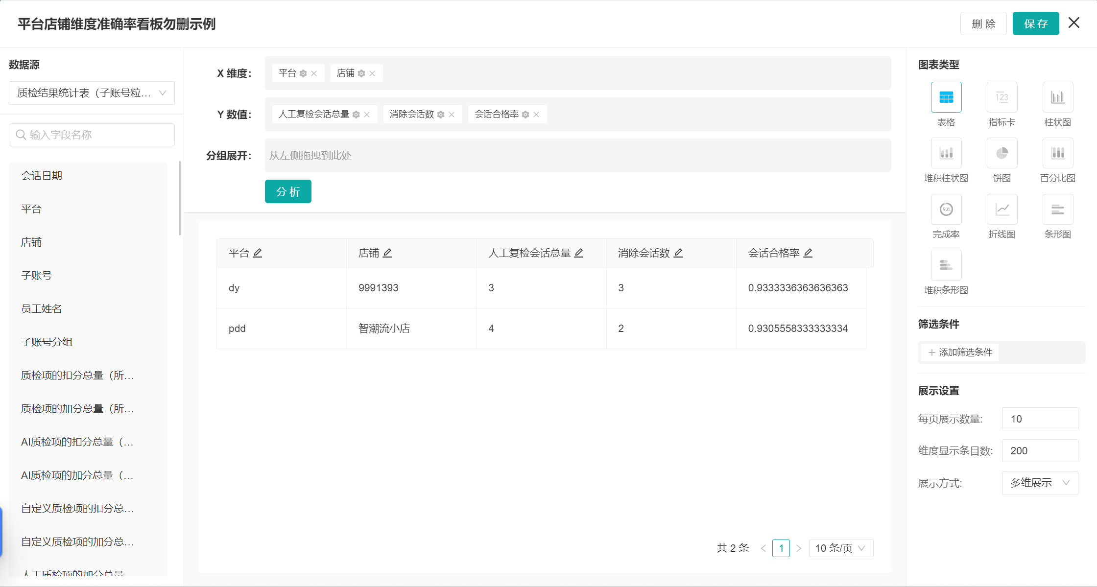Screen dimensions: 1097x587
Task: Open settings gear for 店铺 dimension tag
Action: 361,73
